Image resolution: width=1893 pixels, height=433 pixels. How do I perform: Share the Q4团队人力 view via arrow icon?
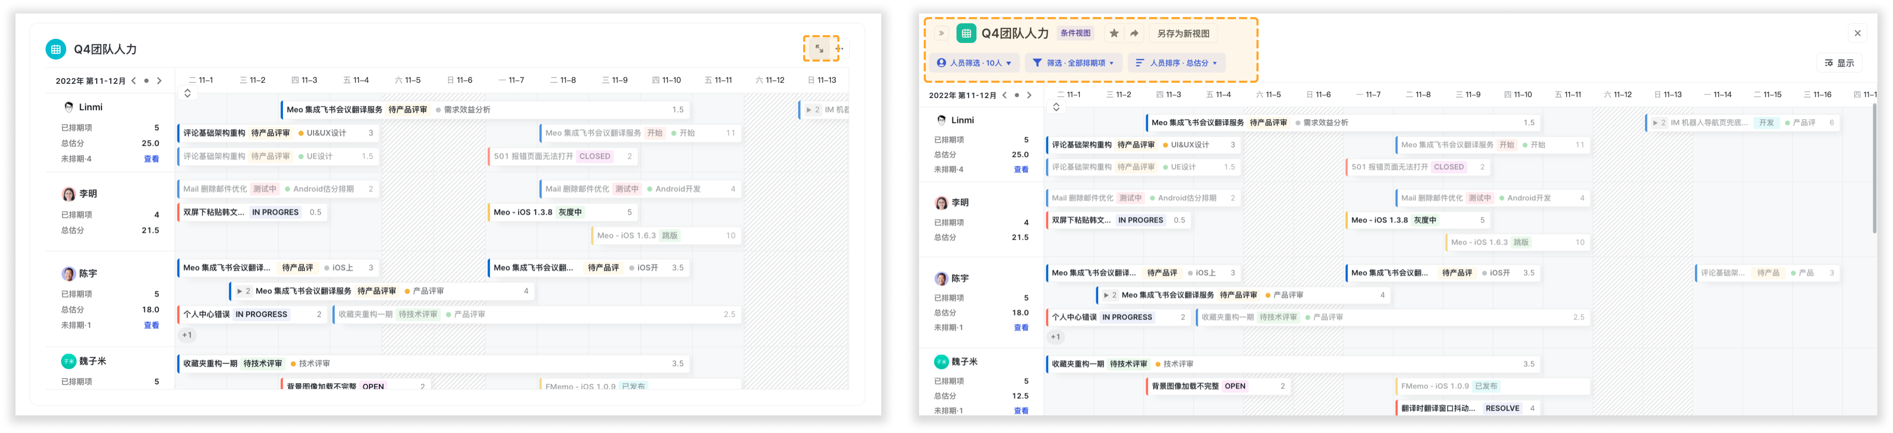click(x=1135, y=33)
